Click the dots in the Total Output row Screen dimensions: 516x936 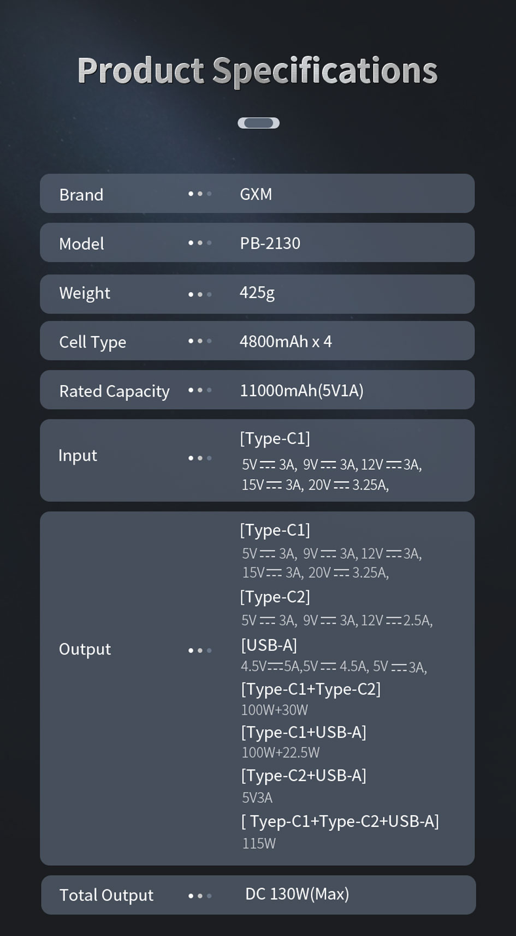coord(199,896)
